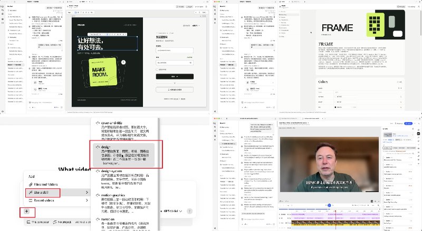This screenshot has height=231, width=422.
Task: Click the black login submit button
Action: (175, 76)
